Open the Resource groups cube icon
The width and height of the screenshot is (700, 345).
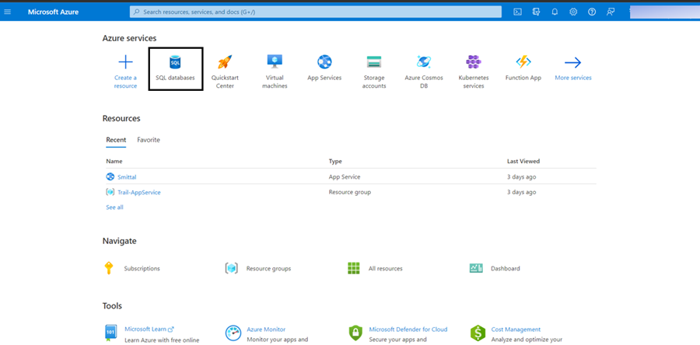(231, 268)
